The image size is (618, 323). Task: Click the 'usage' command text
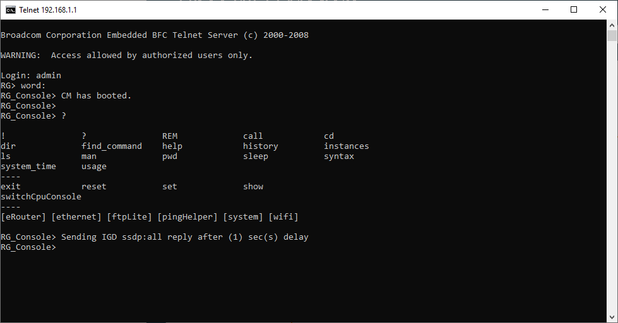point(94,167)
